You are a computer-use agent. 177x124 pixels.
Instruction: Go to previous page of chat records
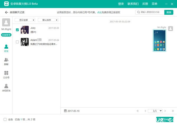click(145, 111)
